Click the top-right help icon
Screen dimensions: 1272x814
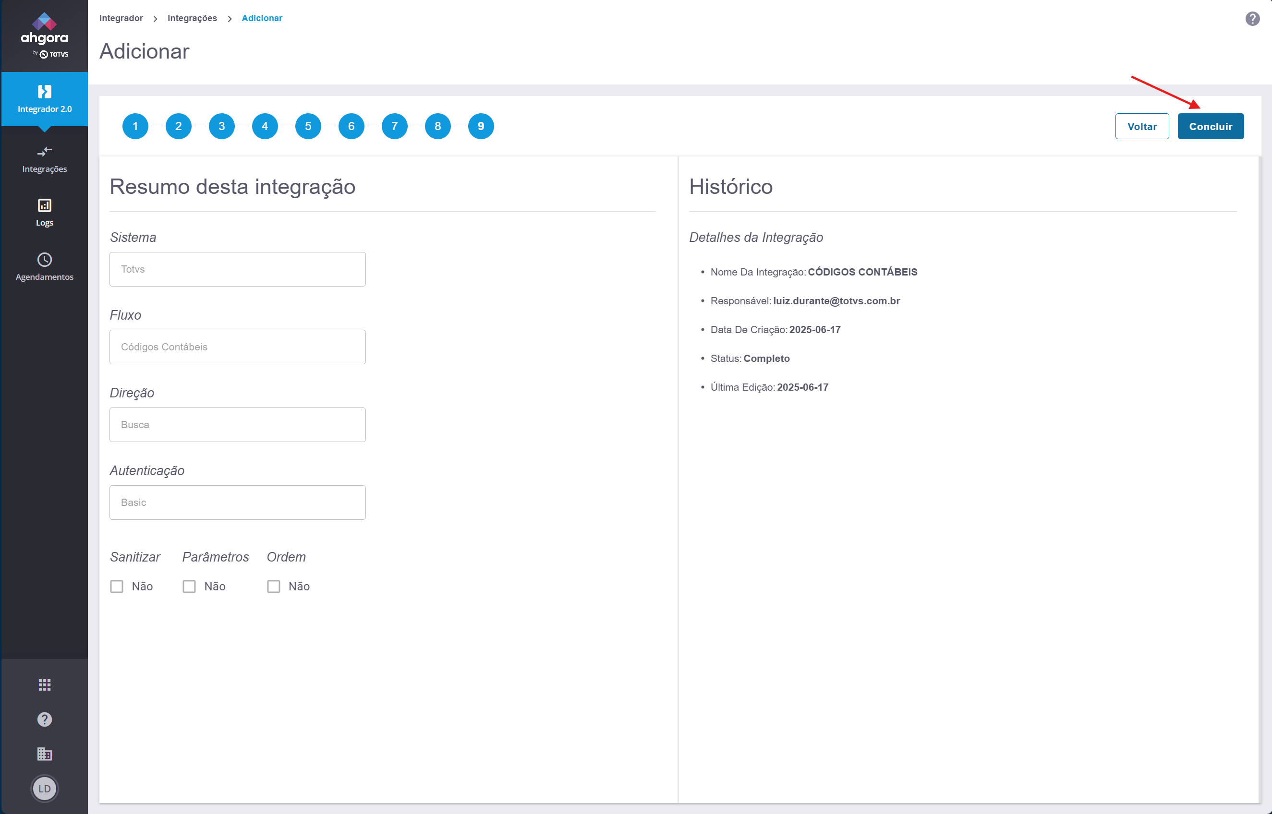point(1252,19)
